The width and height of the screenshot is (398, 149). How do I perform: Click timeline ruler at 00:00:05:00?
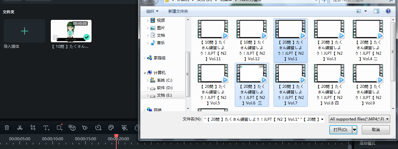[20, 139]
